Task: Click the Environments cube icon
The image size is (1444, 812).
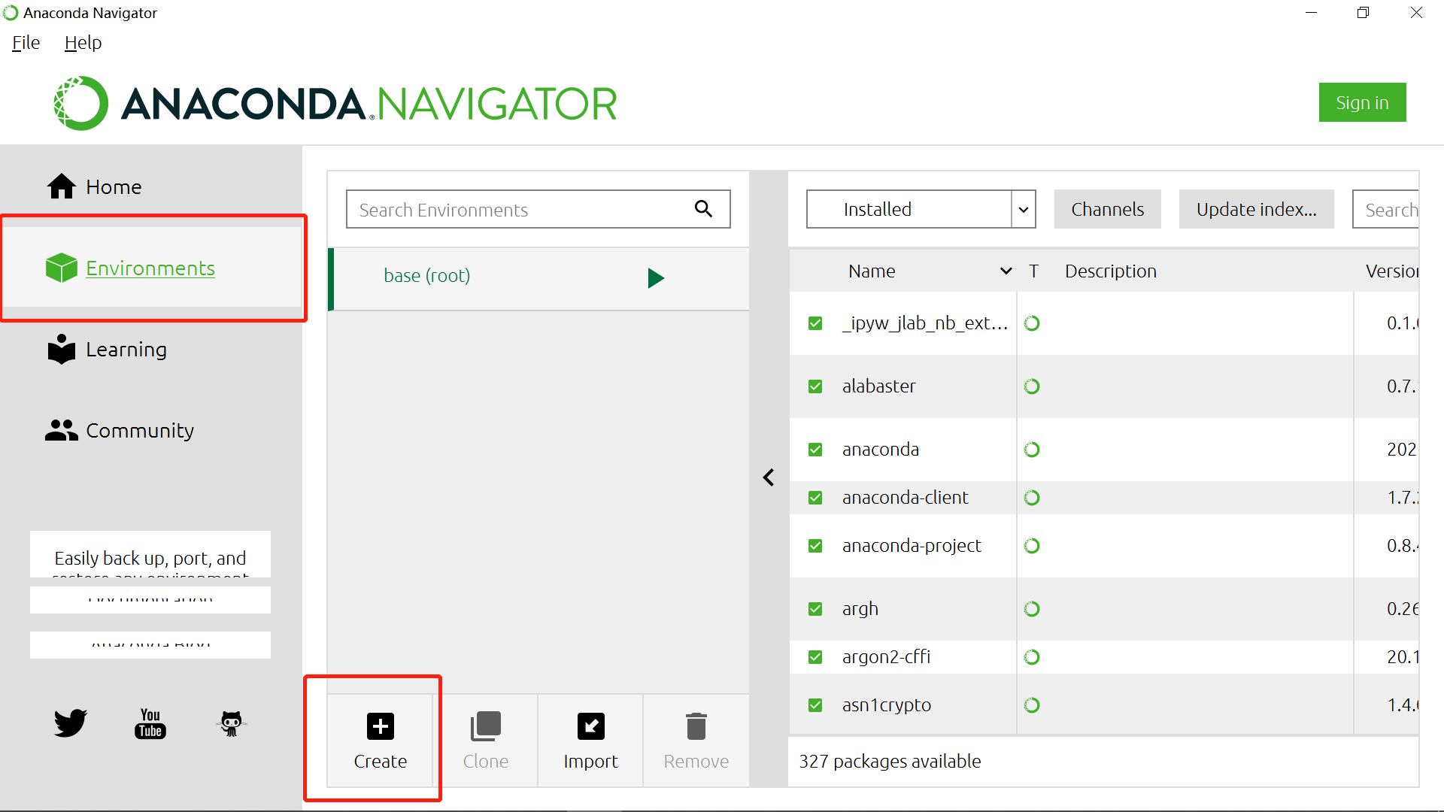Action: point(62,268)
